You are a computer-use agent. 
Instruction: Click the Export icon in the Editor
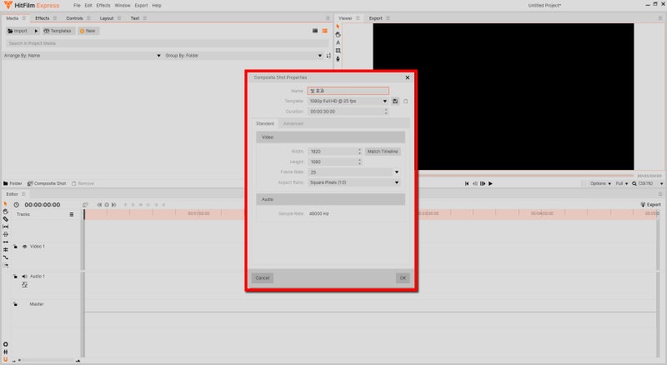650,205
